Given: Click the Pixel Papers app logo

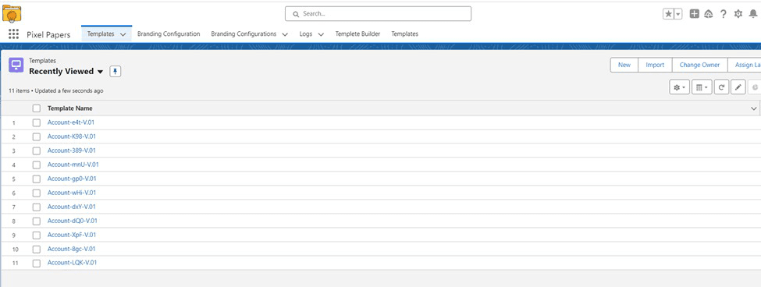Looking at the screenshot, I should (12, 13).
